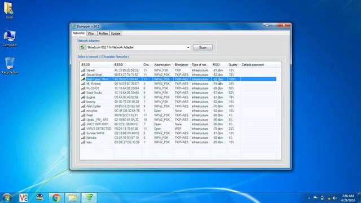Click the Default password column header

tap(258, 65)
